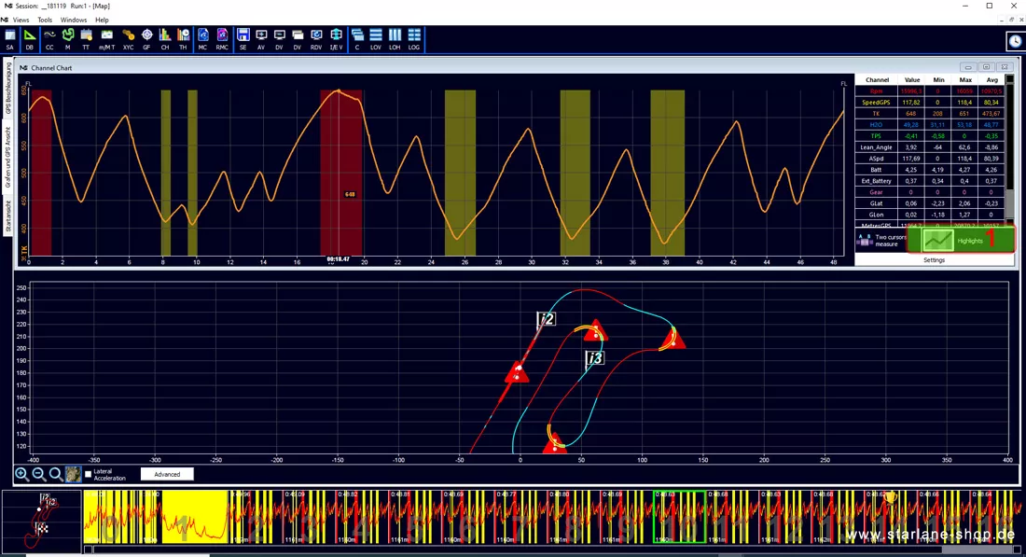Enable Two cursors measure mode
Screen dimensions: 1026x557
[x=880, y=241]
